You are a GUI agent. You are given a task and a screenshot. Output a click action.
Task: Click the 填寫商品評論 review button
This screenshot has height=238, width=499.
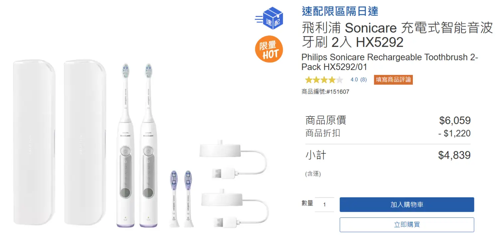(x=393, y=80)
